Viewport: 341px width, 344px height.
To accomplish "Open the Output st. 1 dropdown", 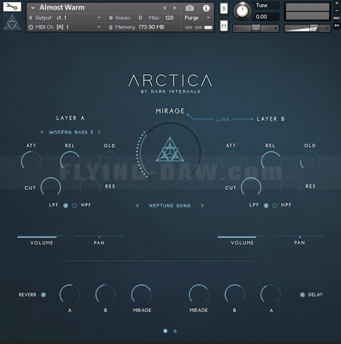I will (x=65, y=18).
